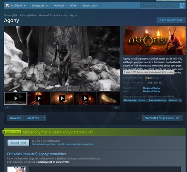Image resolution: width=187 pixels, height=172 pixels.
Task: Open the Hírek menu item
Action: click(x=73, y=5)
